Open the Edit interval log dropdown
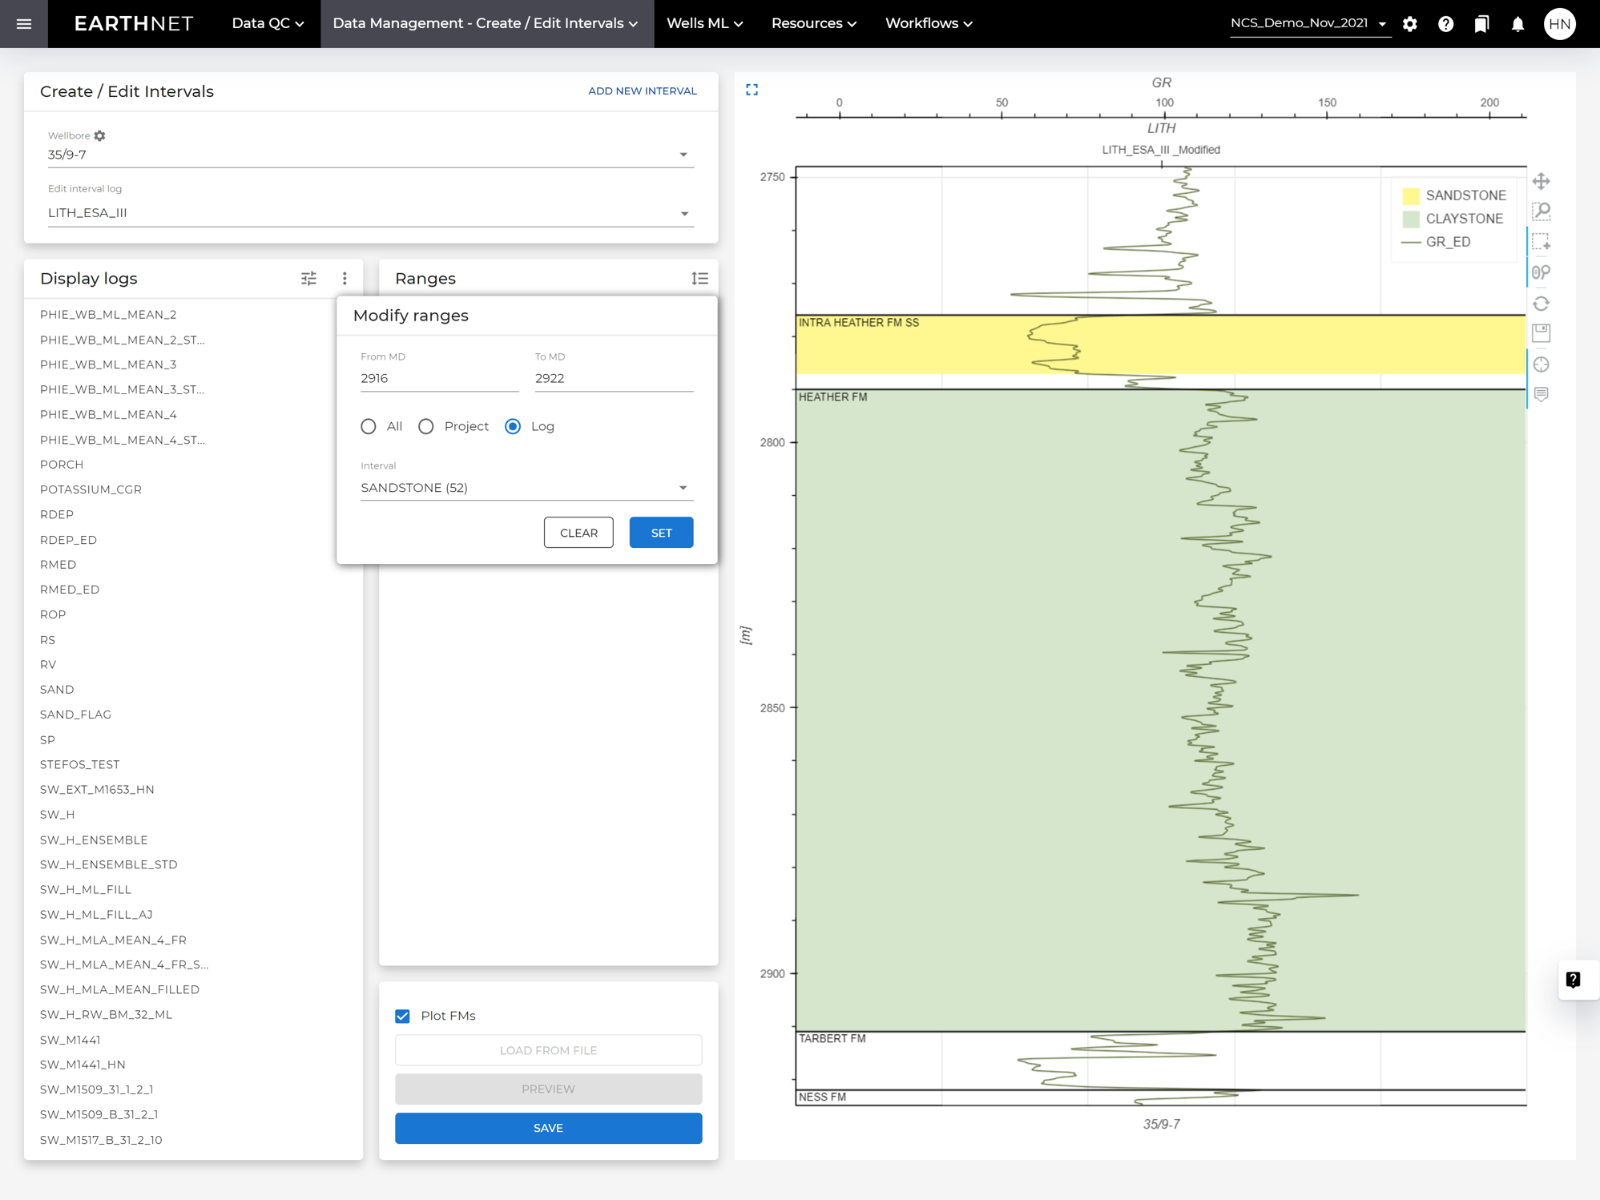1600x1200 pixels. (683, 213)
